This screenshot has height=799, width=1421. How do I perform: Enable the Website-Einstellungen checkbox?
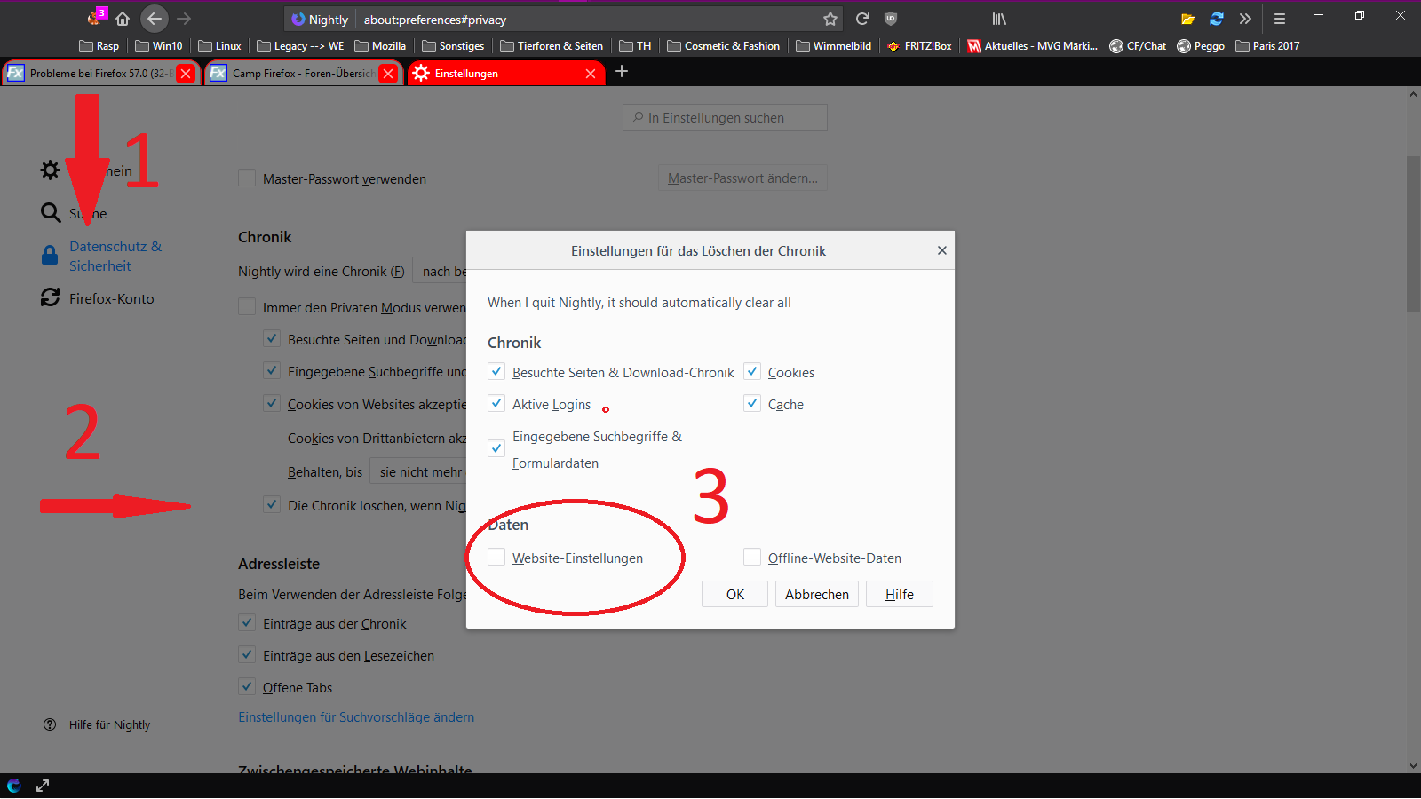(497, 558)
